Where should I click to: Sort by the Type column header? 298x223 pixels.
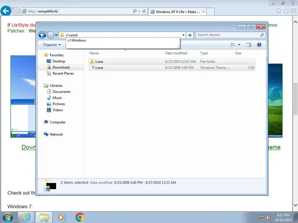[x=216, y=53]
